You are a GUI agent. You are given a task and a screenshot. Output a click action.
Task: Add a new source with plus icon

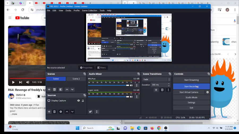pyautogui.click(x=49, y=112)
